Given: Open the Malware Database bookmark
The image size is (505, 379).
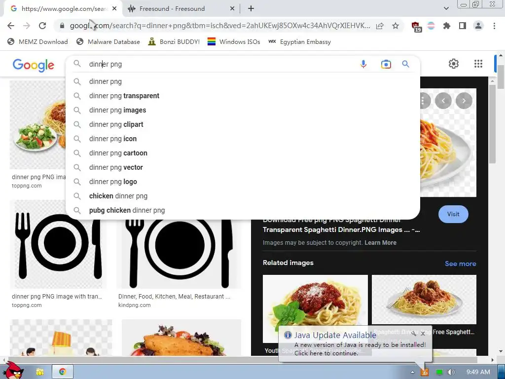Looking at the screenshot, I should (108, 41).
